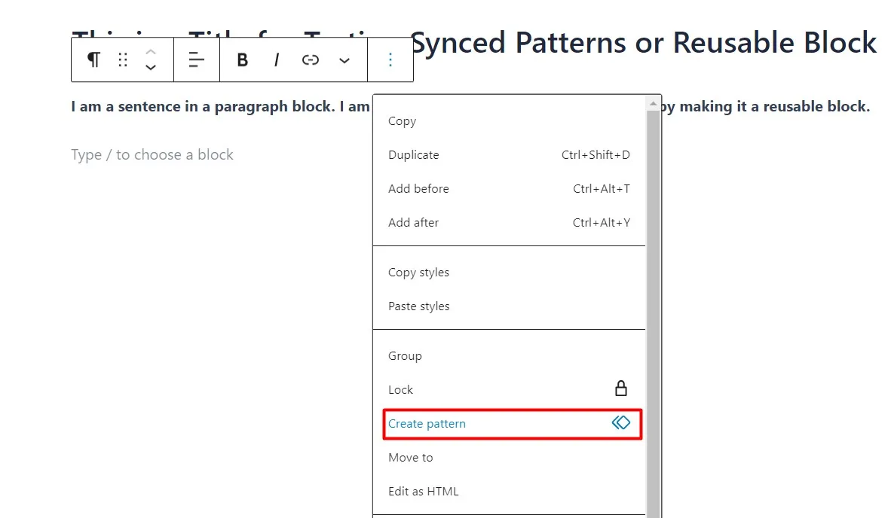Expand more rich text controls chevron
Screen dimensions: 891x518
coord(344,60)
